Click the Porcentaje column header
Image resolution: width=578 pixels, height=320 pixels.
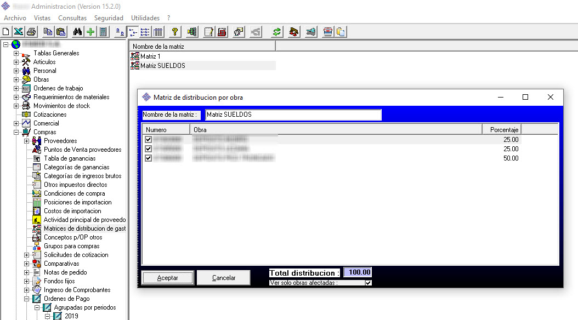[501, 130]
